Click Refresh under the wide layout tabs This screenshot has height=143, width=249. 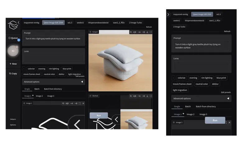point(149,27)
